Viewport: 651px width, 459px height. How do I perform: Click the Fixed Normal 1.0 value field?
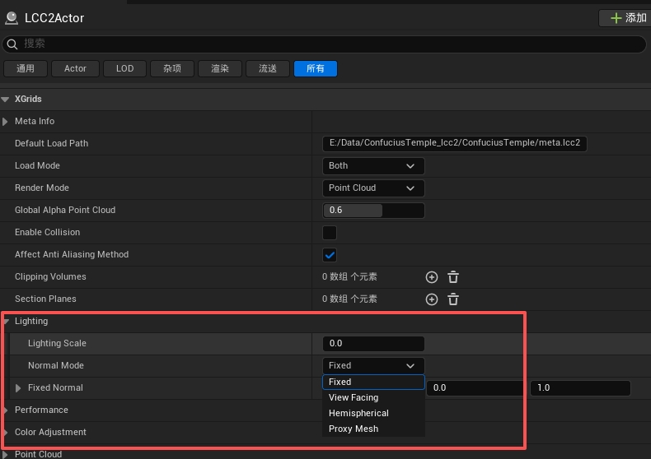point(580,388)
